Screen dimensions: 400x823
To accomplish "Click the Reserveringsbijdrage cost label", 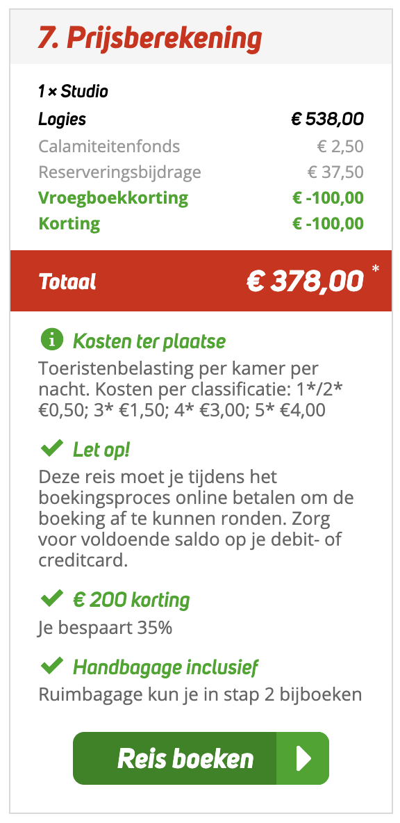I will 119,172.
